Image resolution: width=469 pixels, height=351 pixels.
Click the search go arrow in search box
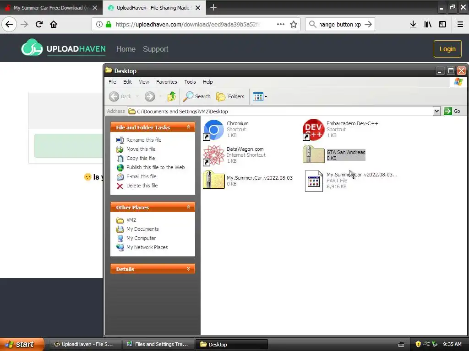(368, 24)
